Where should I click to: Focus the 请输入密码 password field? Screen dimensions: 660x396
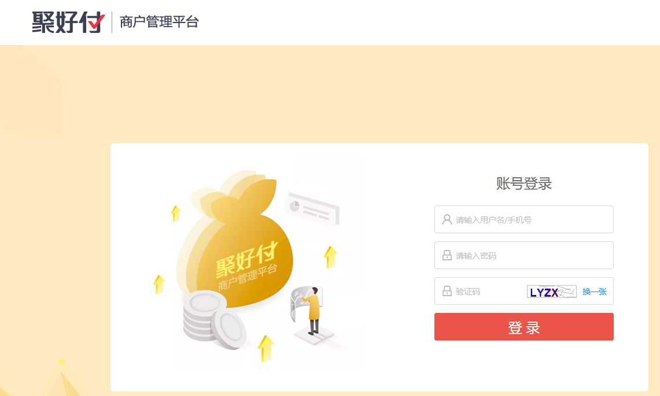(x=523, y=255)
